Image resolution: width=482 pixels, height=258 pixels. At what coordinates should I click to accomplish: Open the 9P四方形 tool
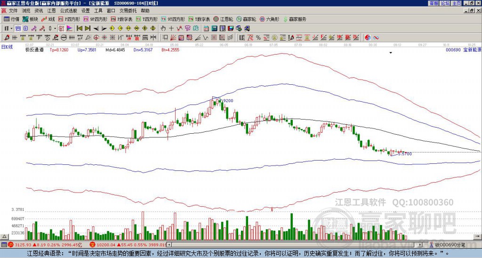95,19
